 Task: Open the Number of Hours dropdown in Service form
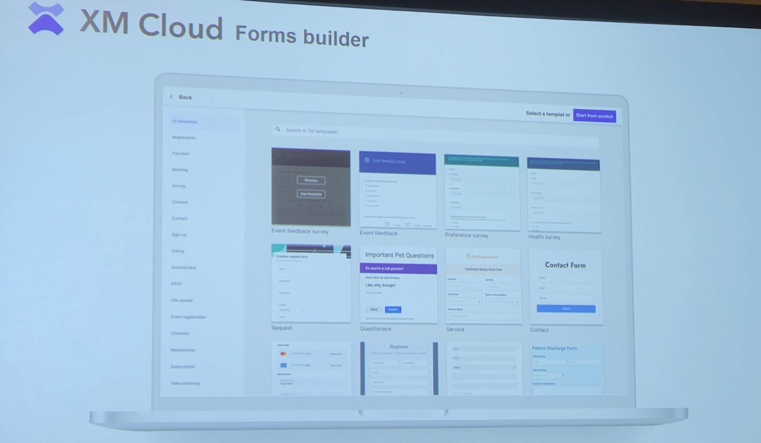coord(517,302)
